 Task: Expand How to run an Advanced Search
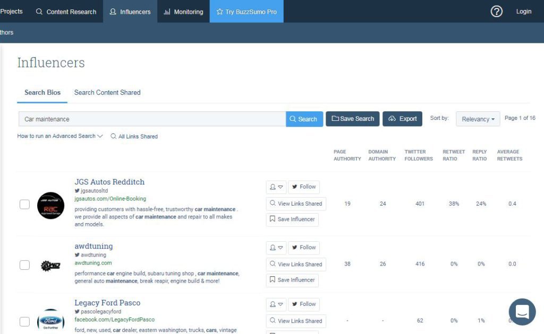tap(60, 136)
